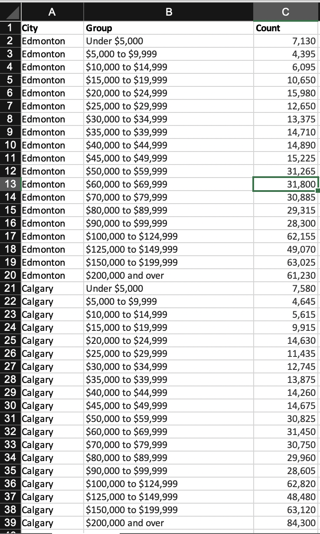
Task: Select the cell containing 31,800
Action: (x=286, y=184)
